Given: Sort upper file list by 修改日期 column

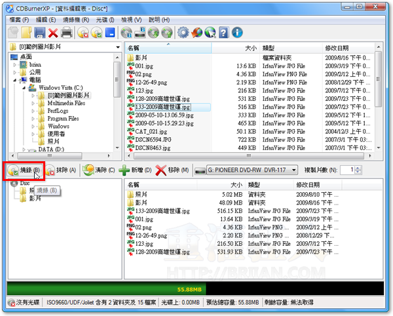Looking at the screenshot, I should (348, 48).
